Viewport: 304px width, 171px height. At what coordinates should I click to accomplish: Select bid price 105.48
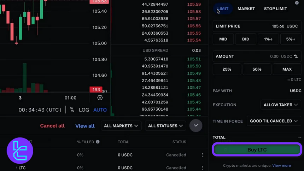pyautogui.click(x=194, y=81)
